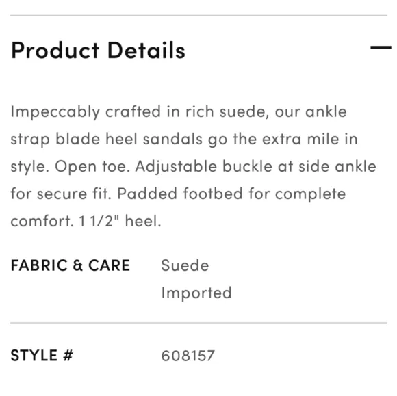This screenshot has height=396, width=397.
Task: Click the words 'Adjustable buckle'
Action: (x=204, y=167)
